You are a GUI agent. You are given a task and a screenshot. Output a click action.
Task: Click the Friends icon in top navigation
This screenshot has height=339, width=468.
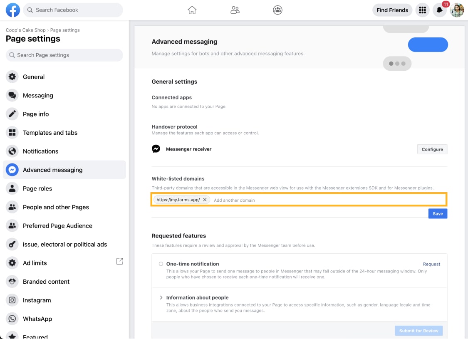pyautogui.click(x=235, y=10)
